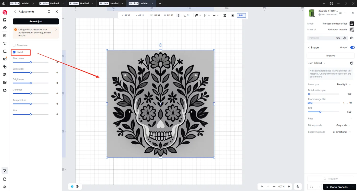Click the Unknown material striped swatch
Viewport: 357px width, 191px height.
point(352,30)
